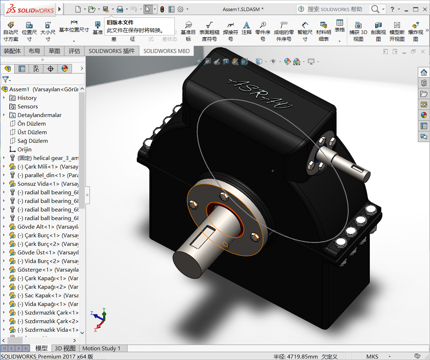Expand the History tree node

pos(4,98)
